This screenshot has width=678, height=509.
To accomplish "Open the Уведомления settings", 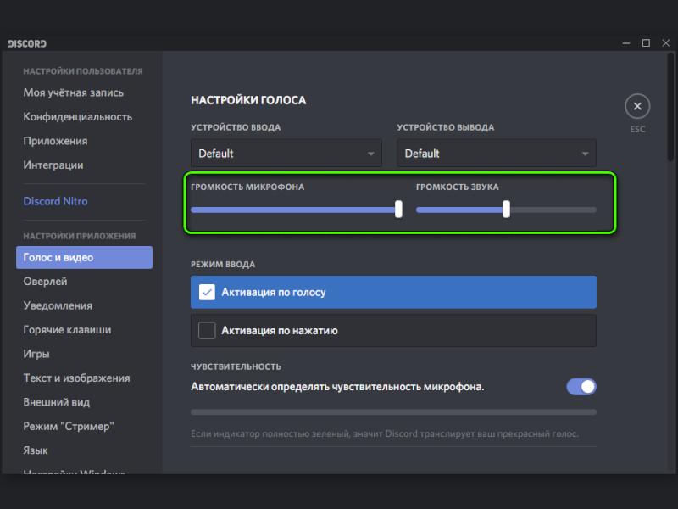I will pyautogui.click(x=58, y=305).
